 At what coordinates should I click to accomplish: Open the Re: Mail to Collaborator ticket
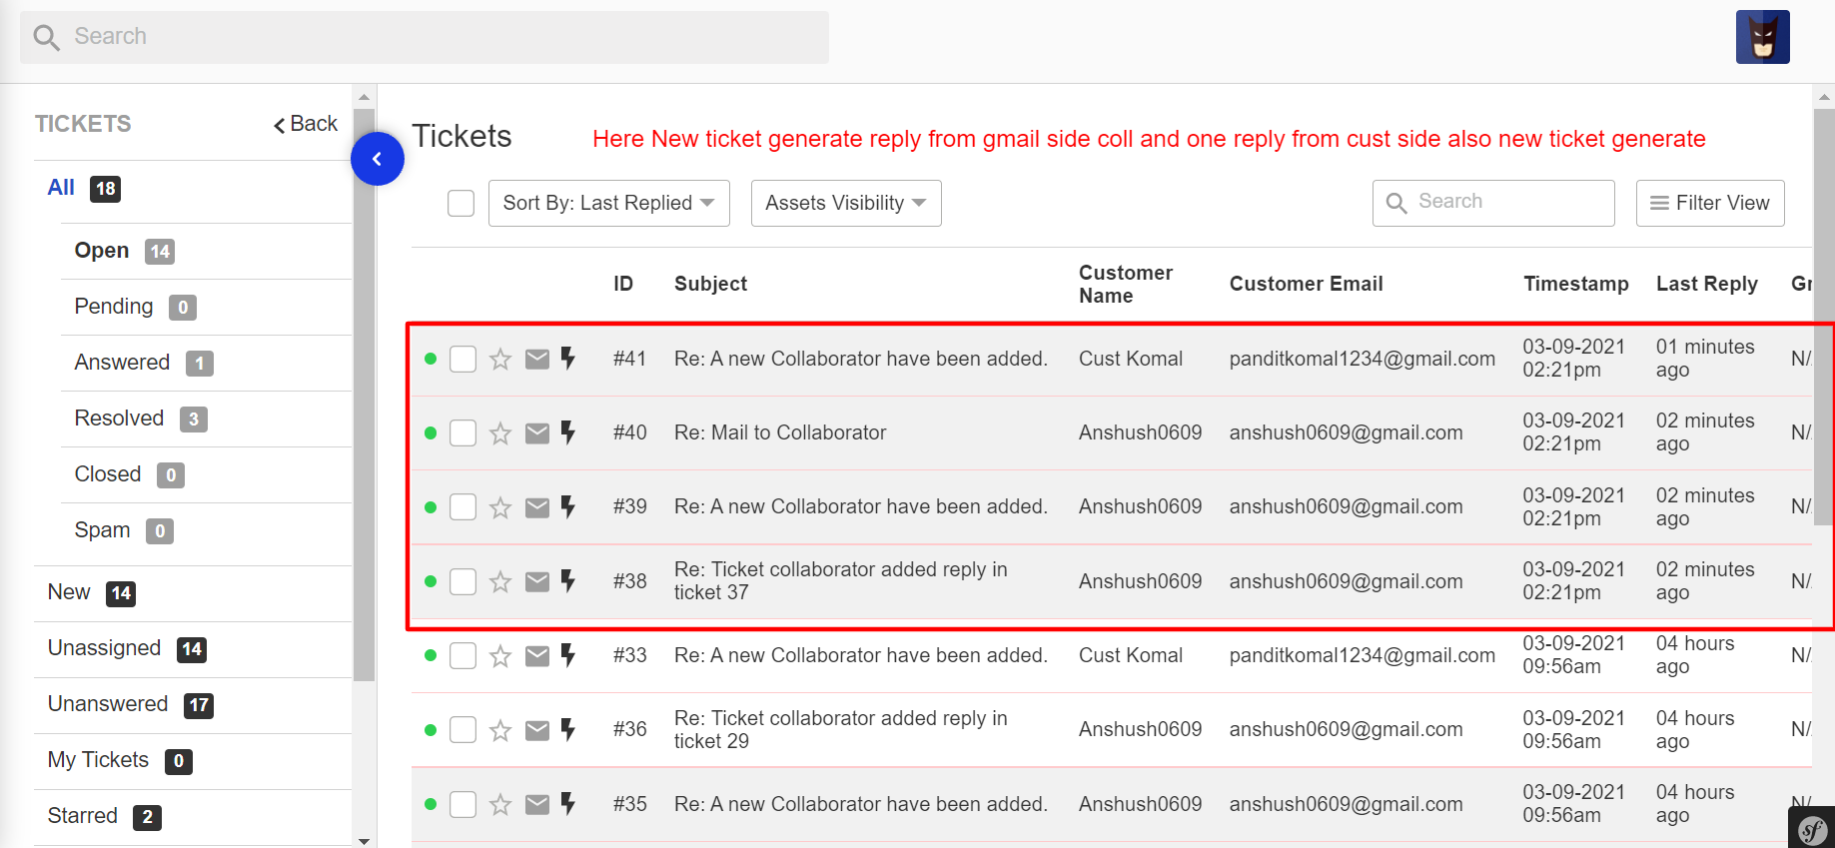click(780, 432)
